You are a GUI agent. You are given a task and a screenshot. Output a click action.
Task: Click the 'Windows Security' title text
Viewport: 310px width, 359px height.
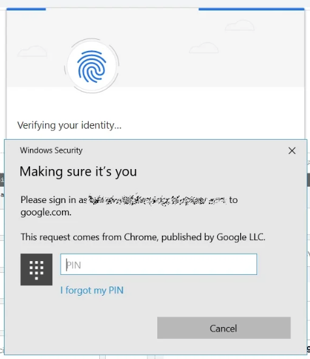[51, 150]
